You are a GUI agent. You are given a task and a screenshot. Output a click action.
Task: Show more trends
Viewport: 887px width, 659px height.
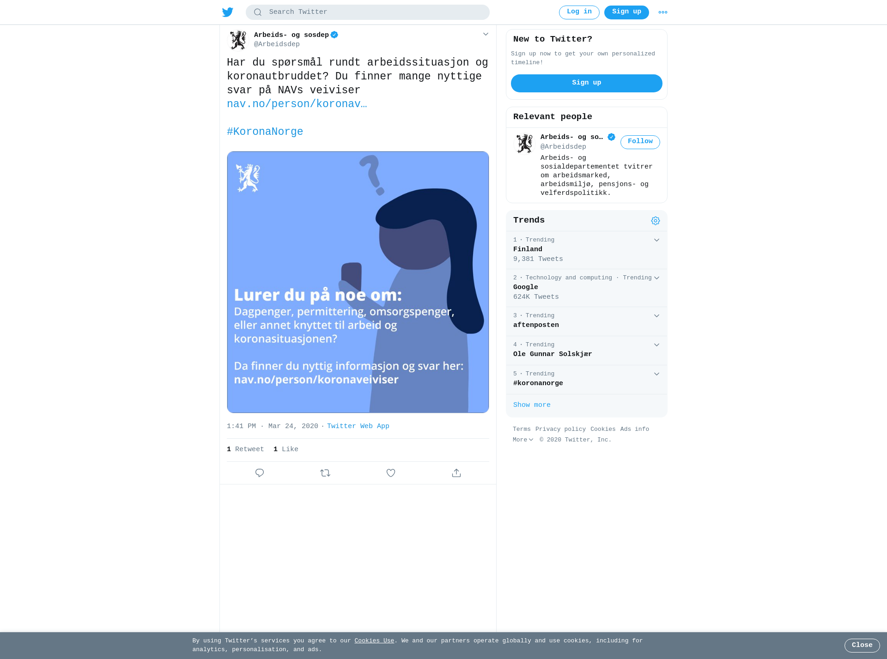532,405
